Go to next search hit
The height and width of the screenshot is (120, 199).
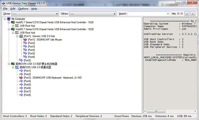click(193, 14)
